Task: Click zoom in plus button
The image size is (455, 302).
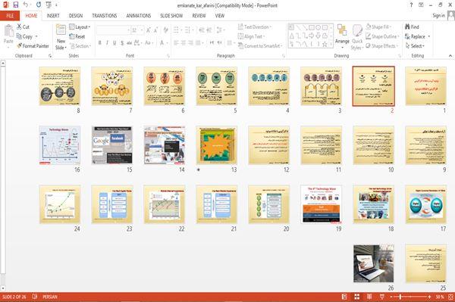Action: coord(429,297)
